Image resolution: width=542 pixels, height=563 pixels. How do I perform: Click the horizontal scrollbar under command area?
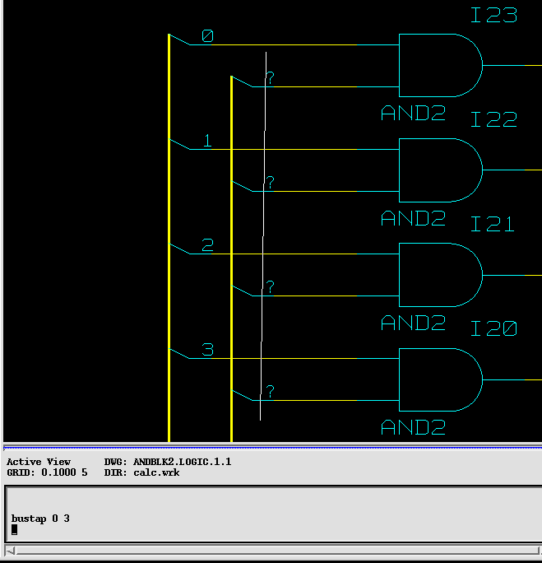click(271, 551)
